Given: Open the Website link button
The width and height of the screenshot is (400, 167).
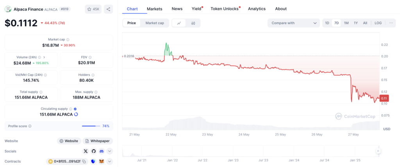Looking at the screenshot, I should click(69, 141).
